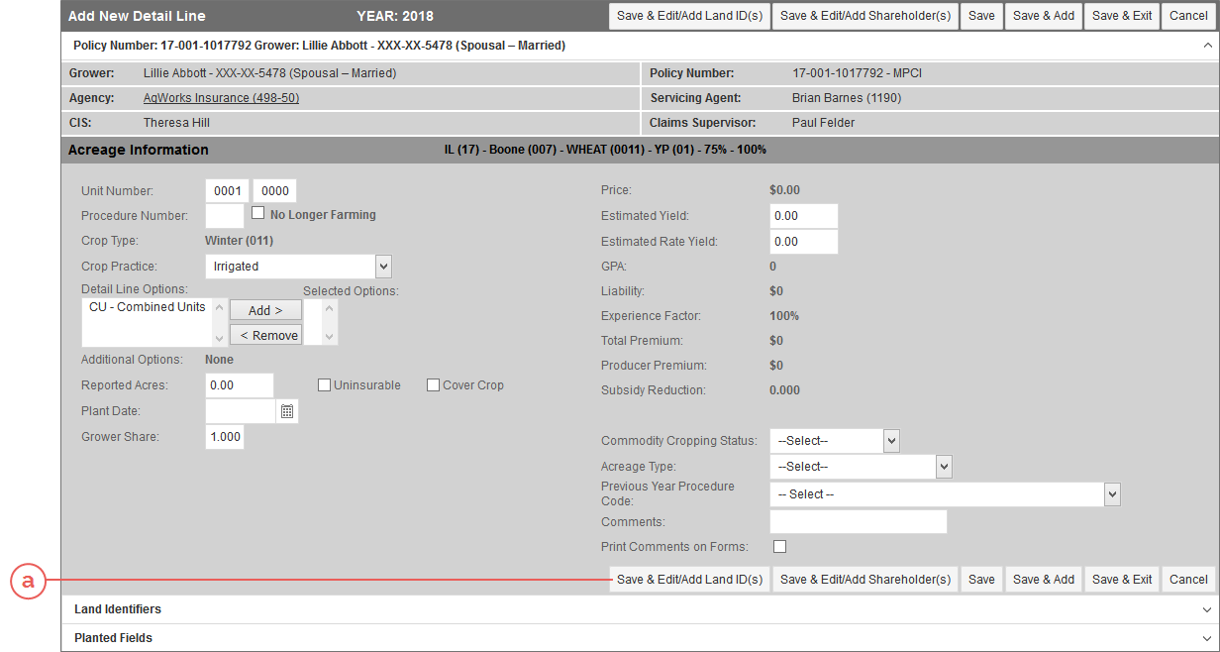The height and width of the screenshot is (652, 1220).
Task: Open the Previous Year Procedure Code dropdown
Action: pyautogui.click(x=1111, y=493)
